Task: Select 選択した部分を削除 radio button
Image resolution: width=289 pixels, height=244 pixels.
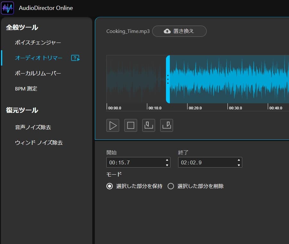Action: 171,186
